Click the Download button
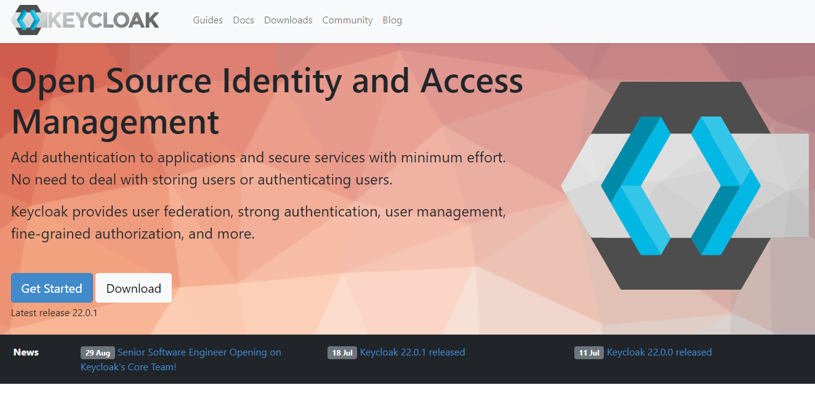Screen dimensions: 815x409 pyautogui.click(x=133, y=288)
